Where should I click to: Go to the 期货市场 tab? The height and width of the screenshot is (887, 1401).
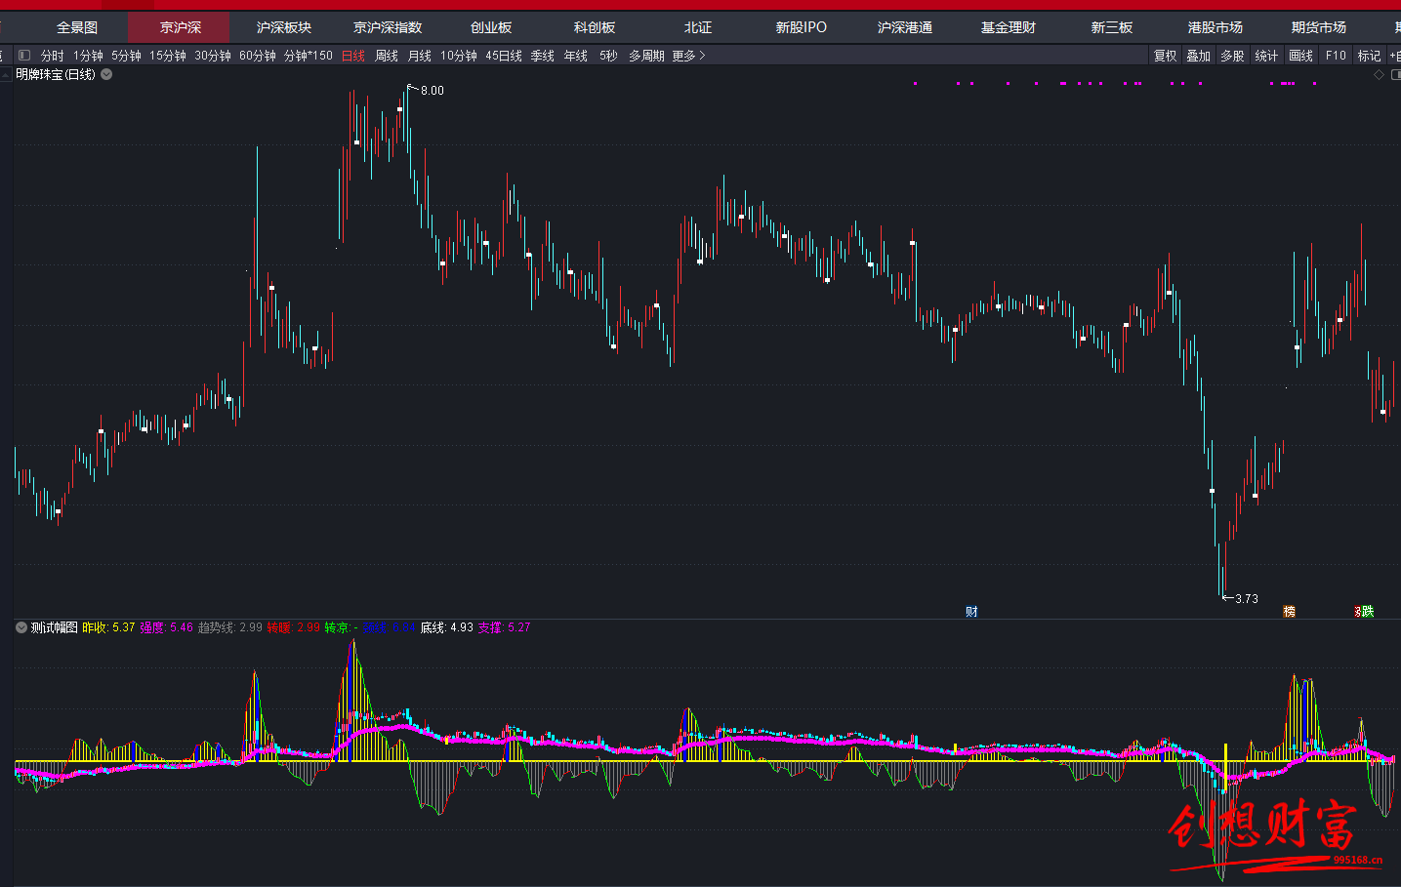tap(1319, 27)
